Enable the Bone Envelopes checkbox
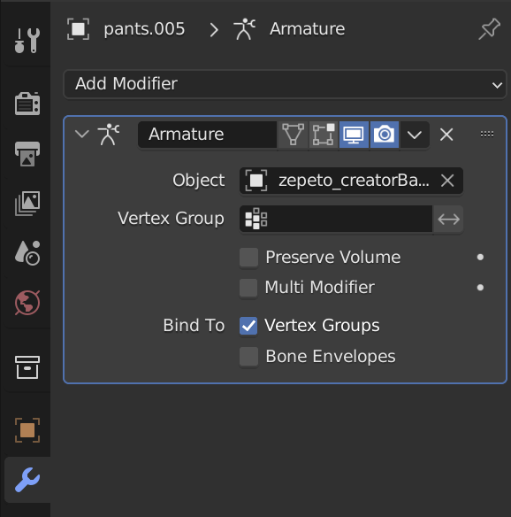This screenshot has width=511, height=517. (248, 357)
